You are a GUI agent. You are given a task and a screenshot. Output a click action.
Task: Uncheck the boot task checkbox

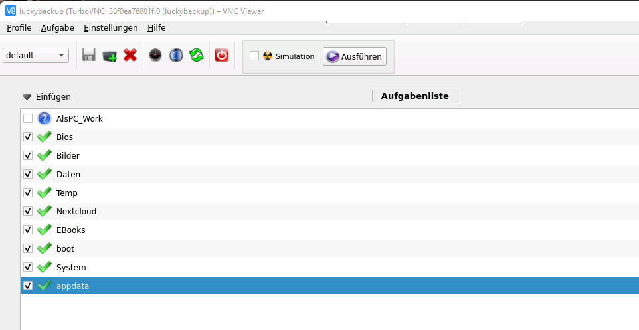[28, 248]
